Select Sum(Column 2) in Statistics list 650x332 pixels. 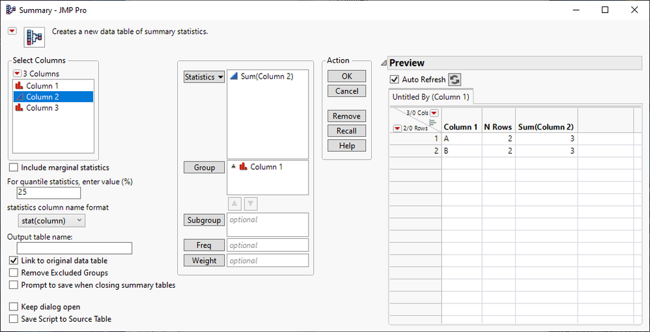(268, 76)
